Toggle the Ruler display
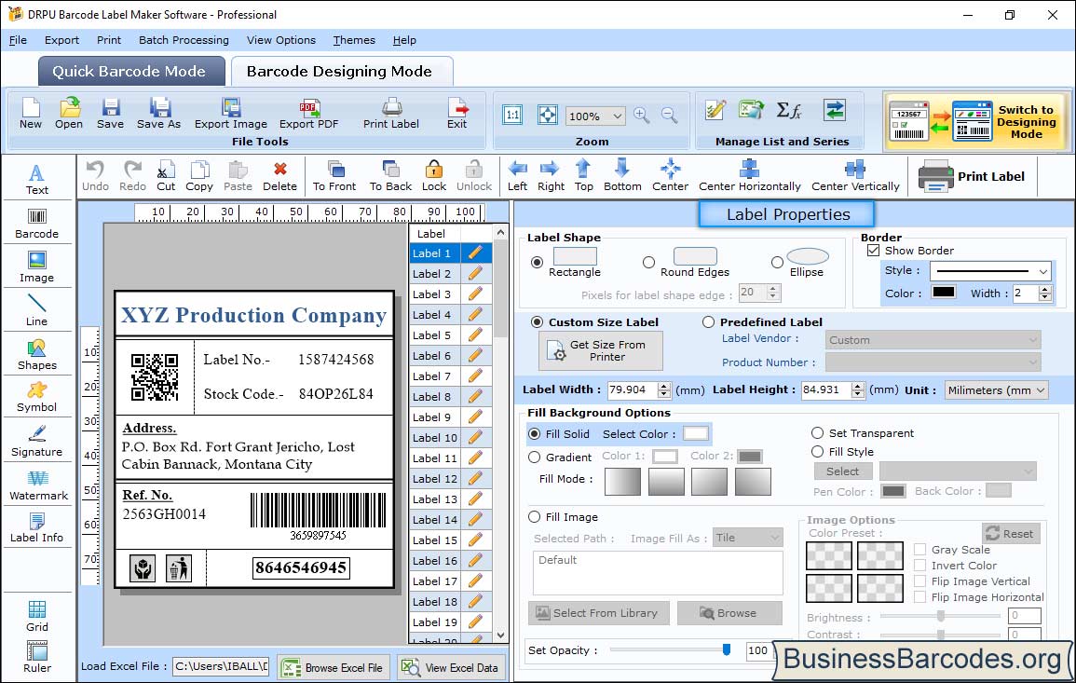The height and width of the screenshot is (683, 1076). 37,657
